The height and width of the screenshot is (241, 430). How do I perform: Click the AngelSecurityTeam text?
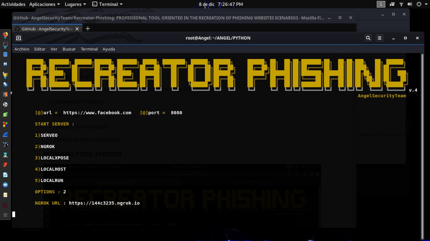(x=382, y=96)
